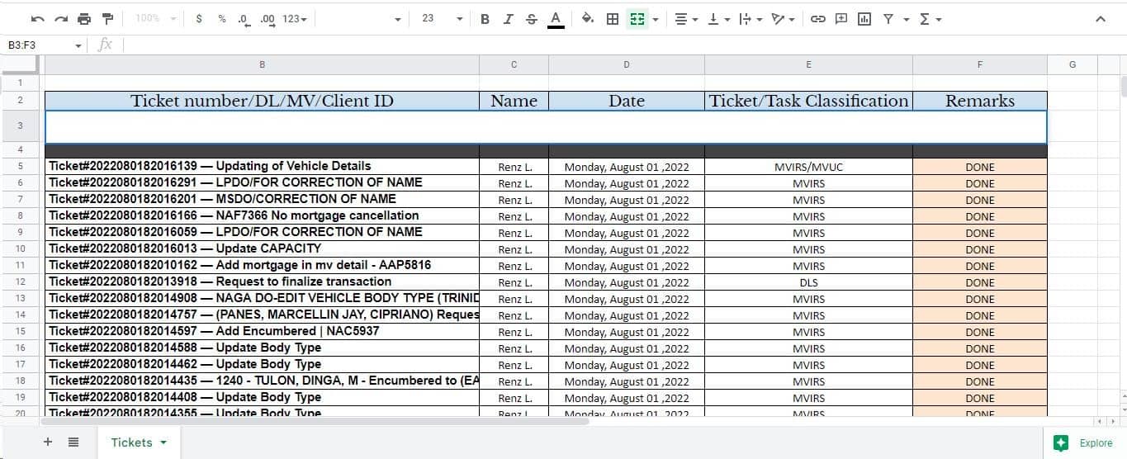Open the zoom 100% dropdown
This screenshot has width=1127, height=459.
click(x=156, y=18)
